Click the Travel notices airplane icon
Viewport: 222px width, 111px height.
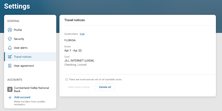click(10, 57)
